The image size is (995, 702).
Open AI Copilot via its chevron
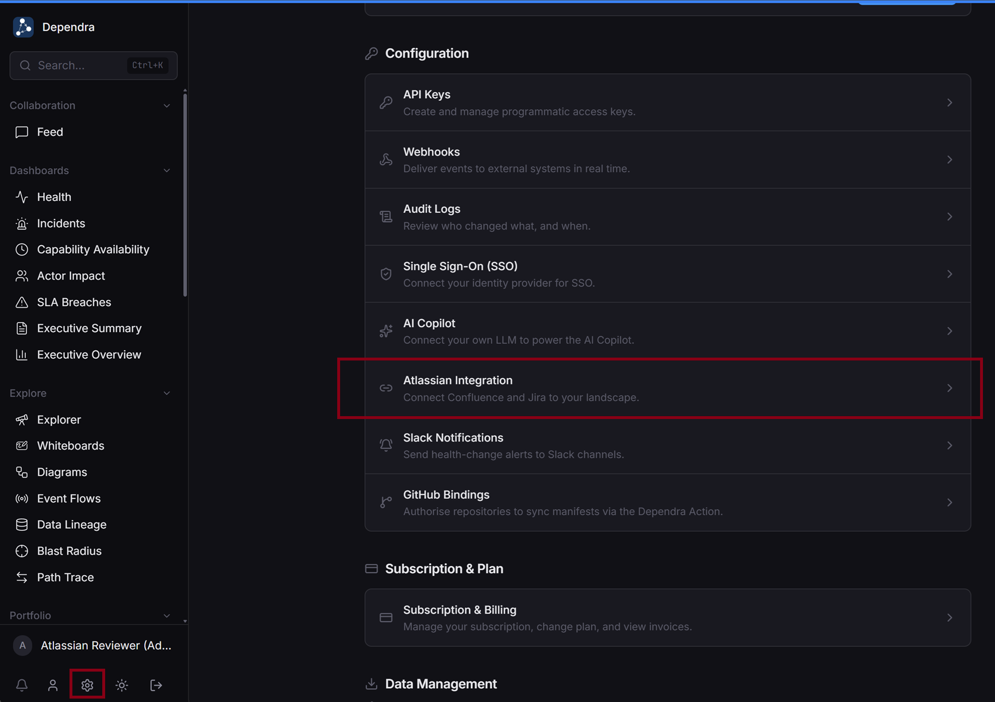coord(950,331)
